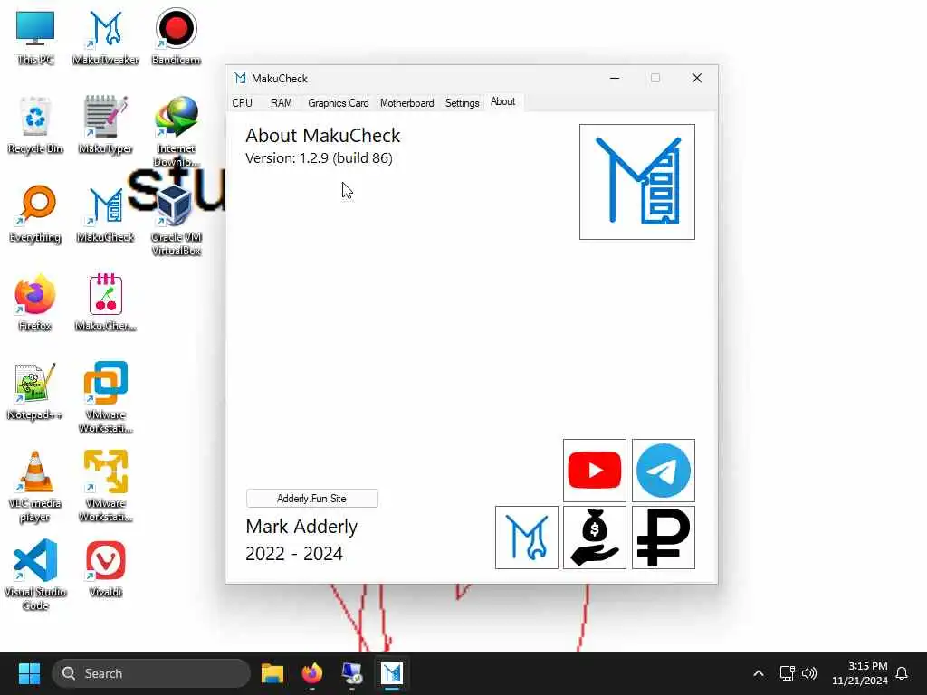Image resolution: width=927 pixels, height=695 pixels.
Task: Click the dollar money bag donation icon
Action: click(594, 538)
